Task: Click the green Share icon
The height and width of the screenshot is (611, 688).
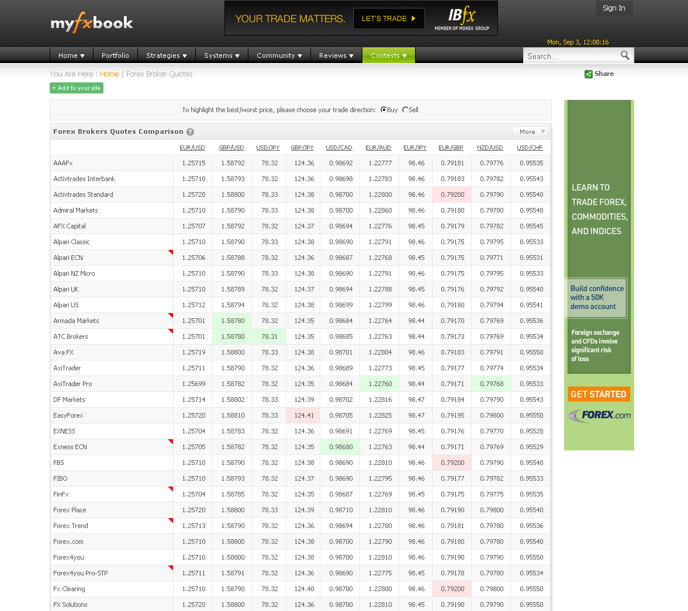Action: pos(589,74)
